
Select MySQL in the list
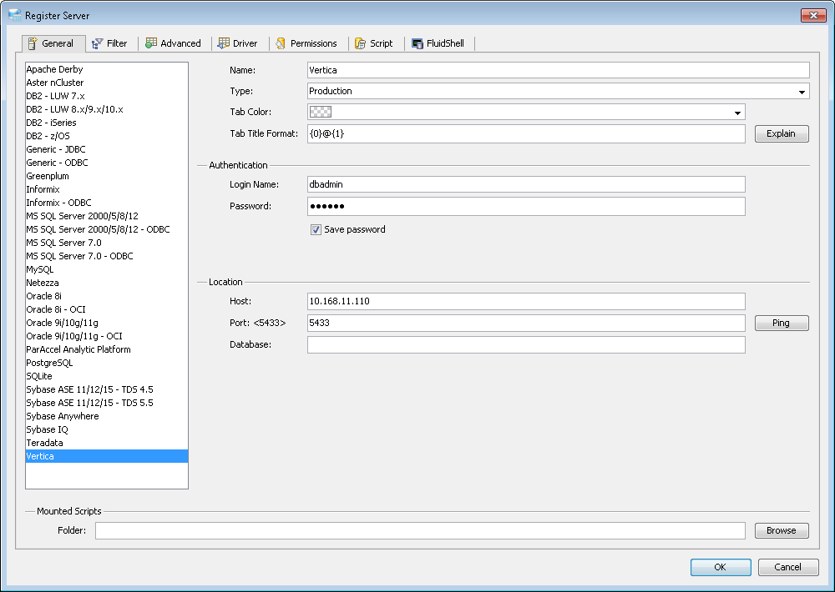[107, 269]
